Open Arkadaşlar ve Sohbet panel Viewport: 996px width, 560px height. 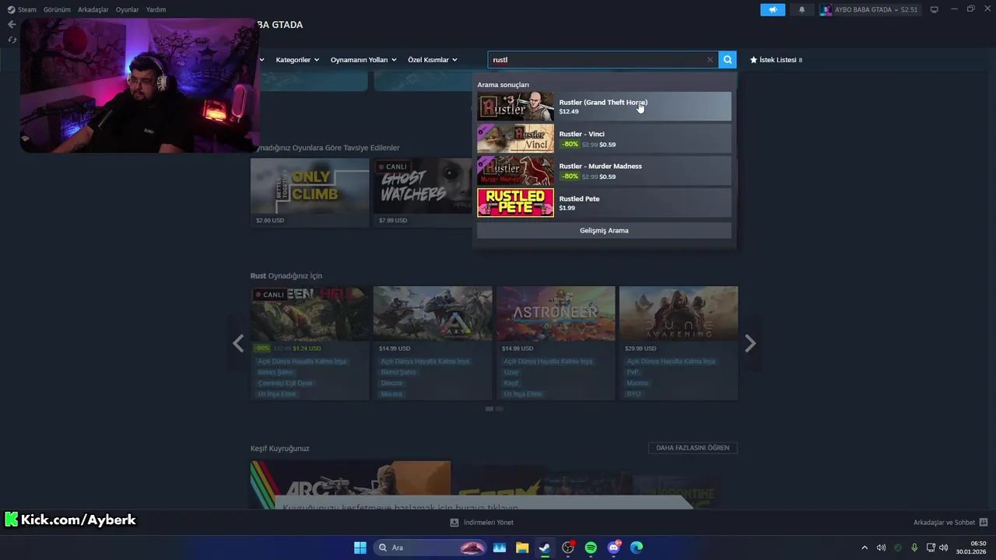tap(951, 523)
